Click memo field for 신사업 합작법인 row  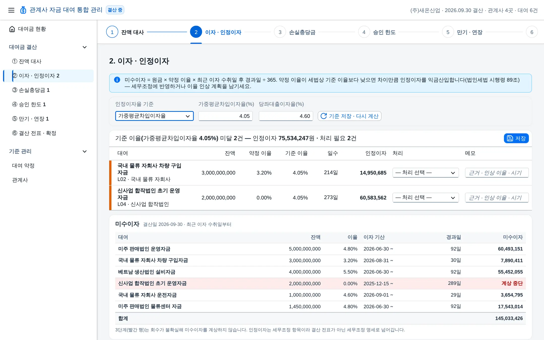(497, 198)
